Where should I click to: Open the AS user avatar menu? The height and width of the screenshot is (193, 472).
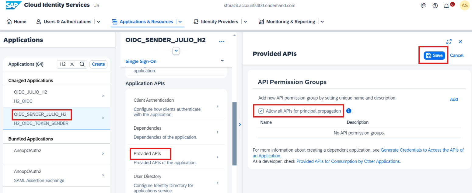(464, 5)
